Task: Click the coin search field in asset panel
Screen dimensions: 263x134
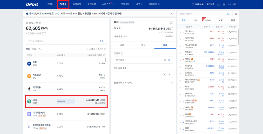Action: 66,41
